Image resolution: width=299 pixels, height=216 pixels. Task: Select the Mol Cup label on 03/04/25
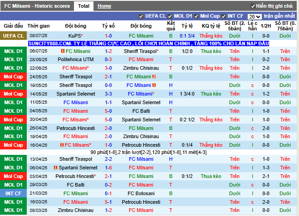tap(13, 176)
